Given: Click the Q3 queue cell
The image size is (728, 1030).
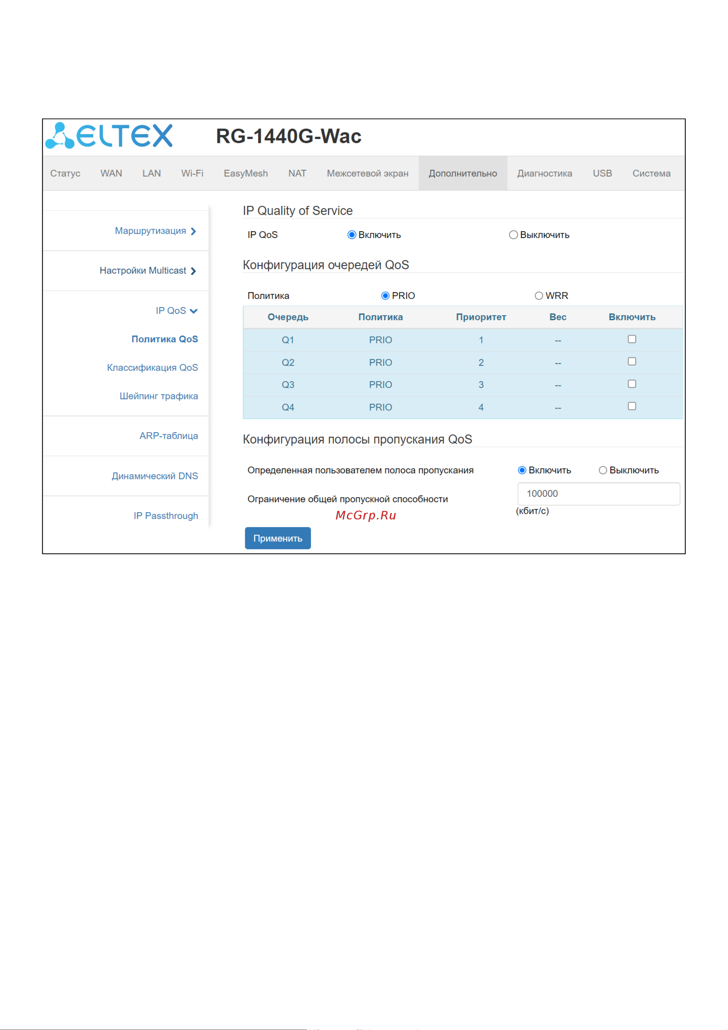Looking at the screenshot, I should [288, 385].
